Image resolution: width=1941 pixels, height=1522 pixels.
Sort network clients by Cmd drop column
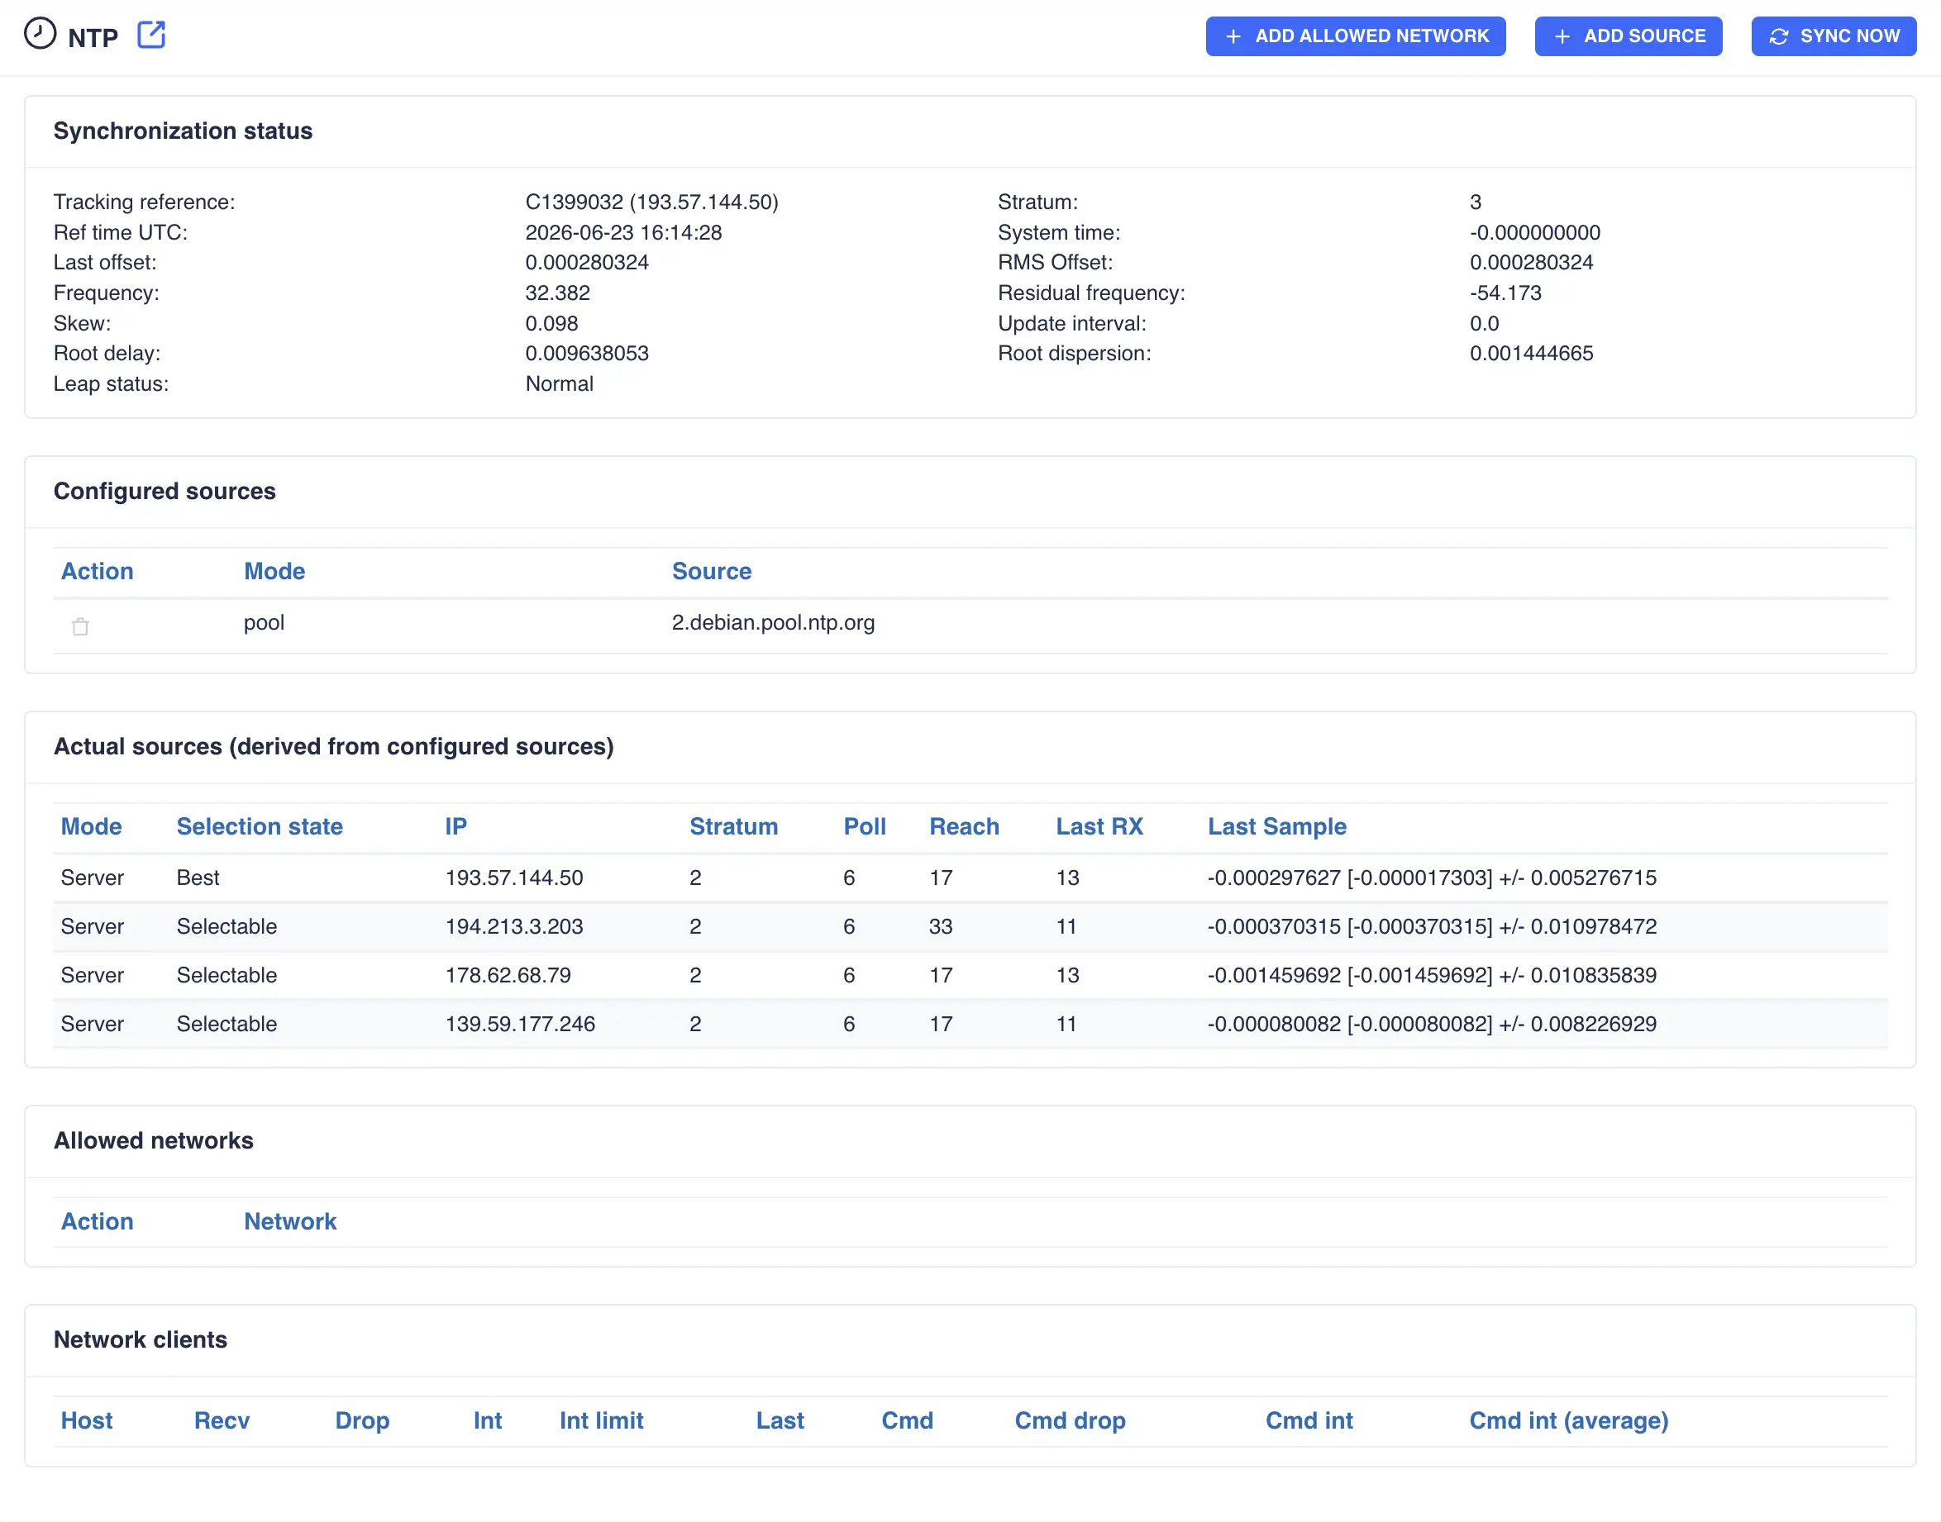(x=1070, y=1420)
